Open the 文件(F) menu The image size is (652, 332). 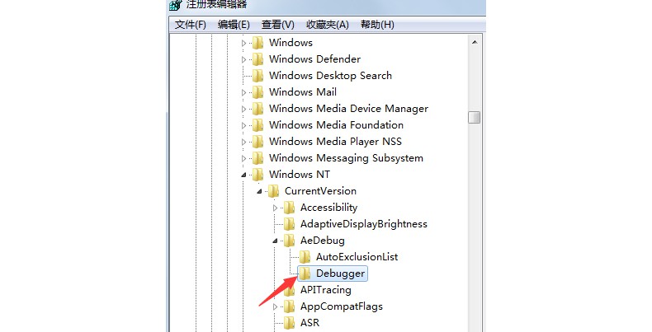pyautogui.click(x=191, y=25)
